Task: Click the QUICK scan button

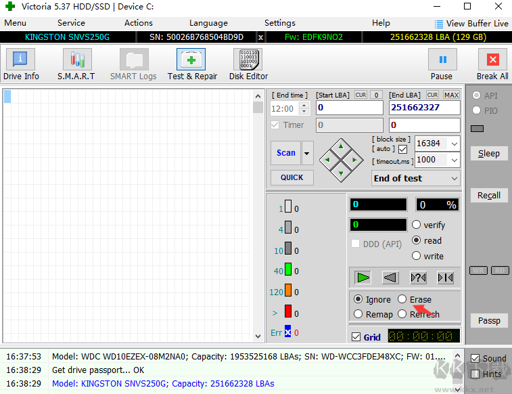Action: [292, 177]
